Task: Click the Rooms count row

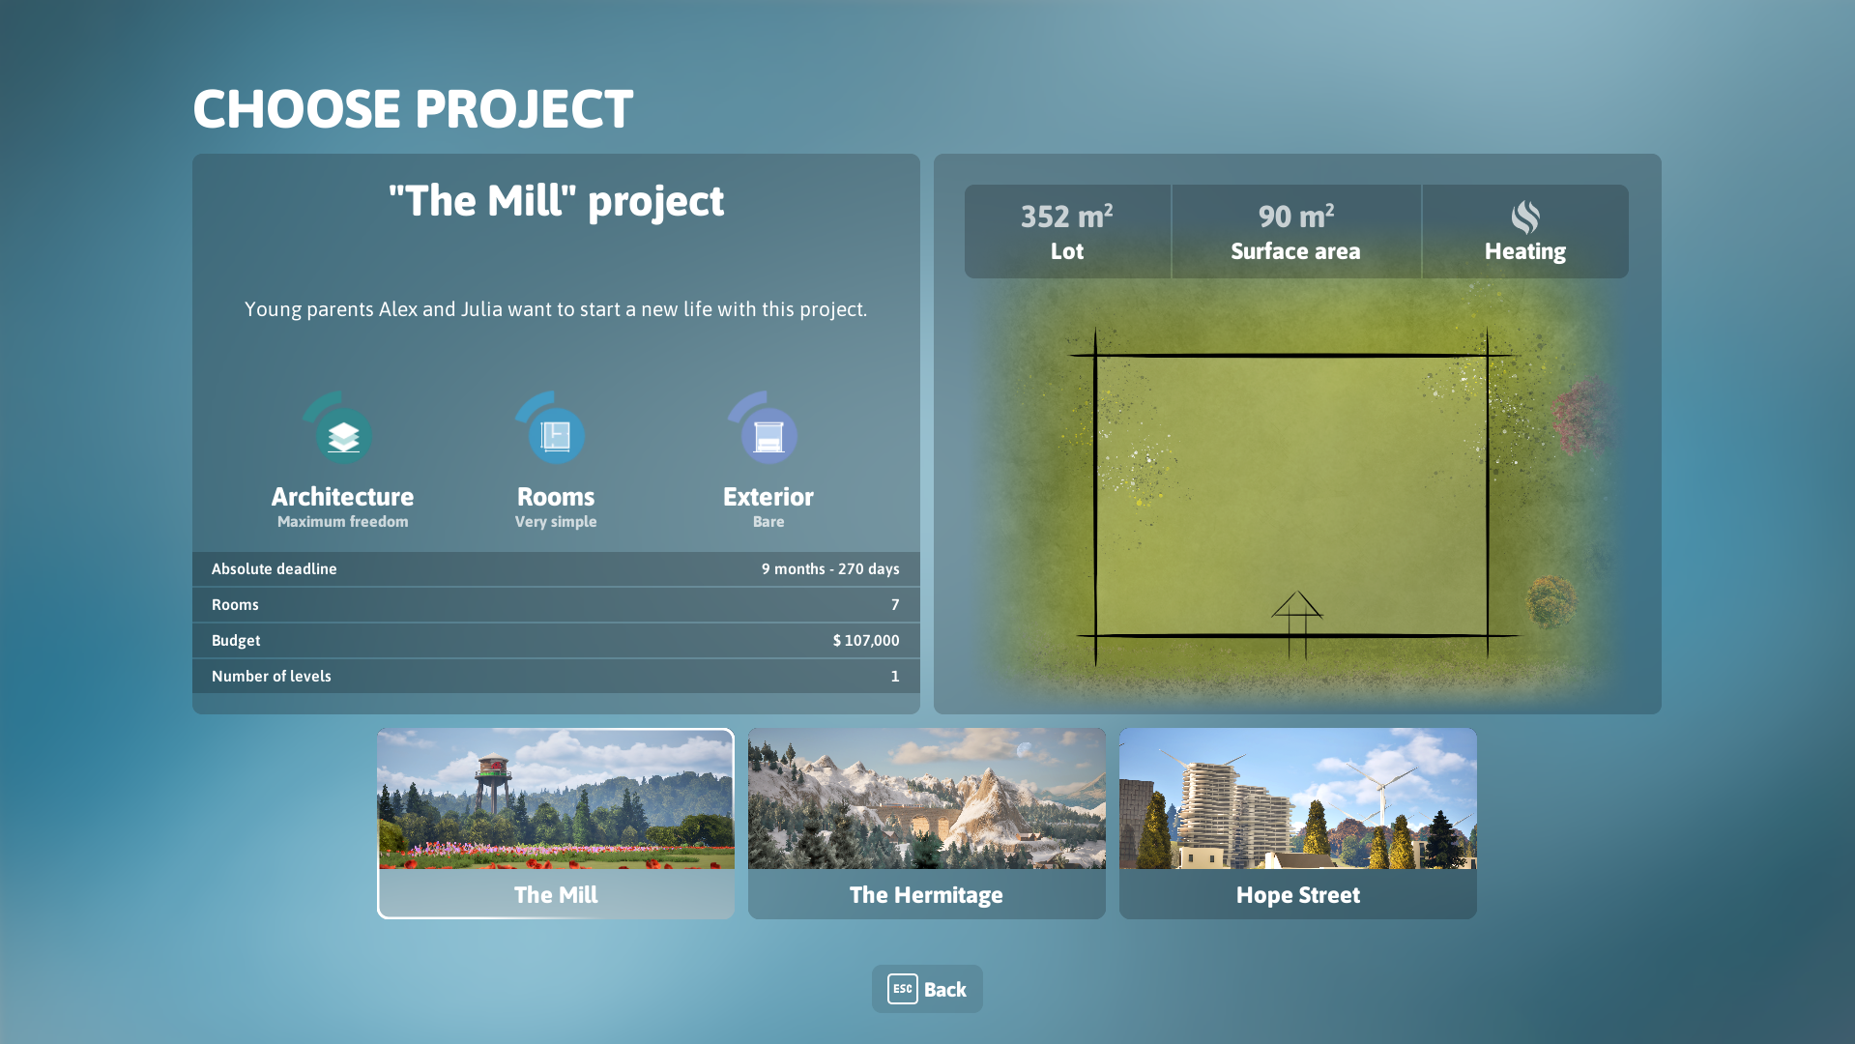Action: click(x=556, y=605)
